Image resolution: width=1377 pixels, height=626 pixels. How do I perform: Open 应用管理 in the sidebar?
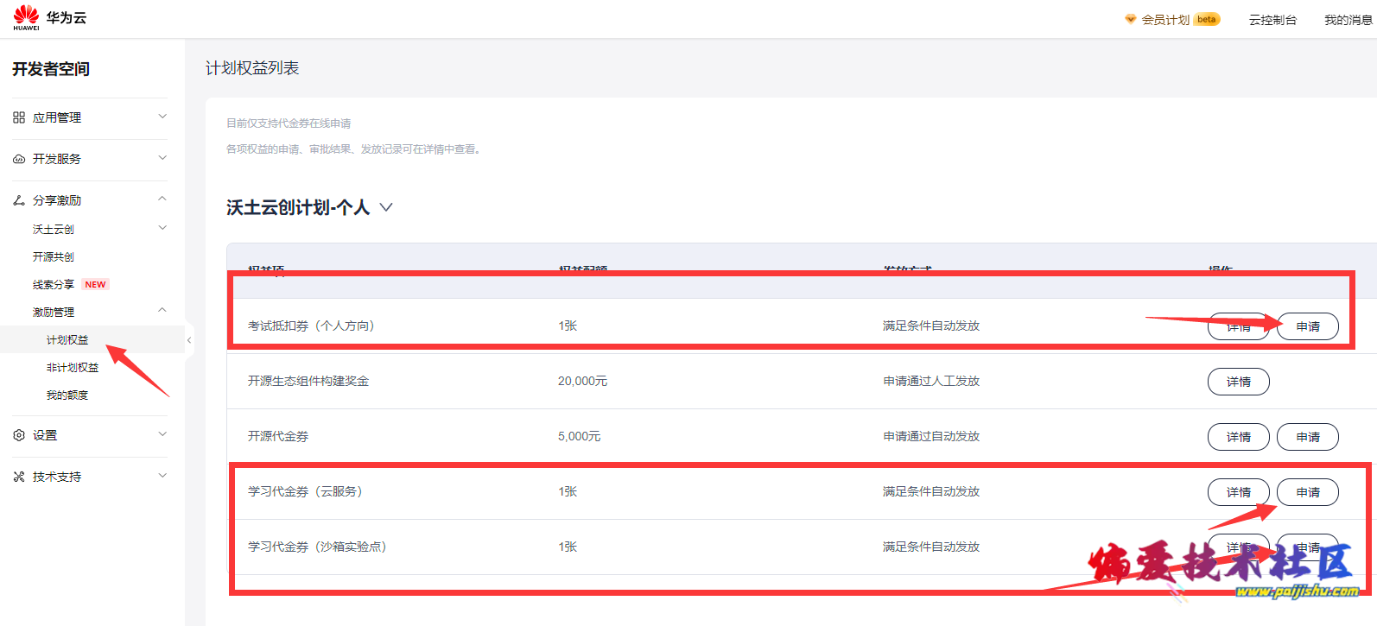point(57,117)
